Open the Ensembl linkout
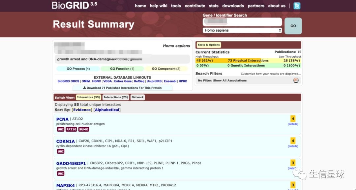 point(170,81)
